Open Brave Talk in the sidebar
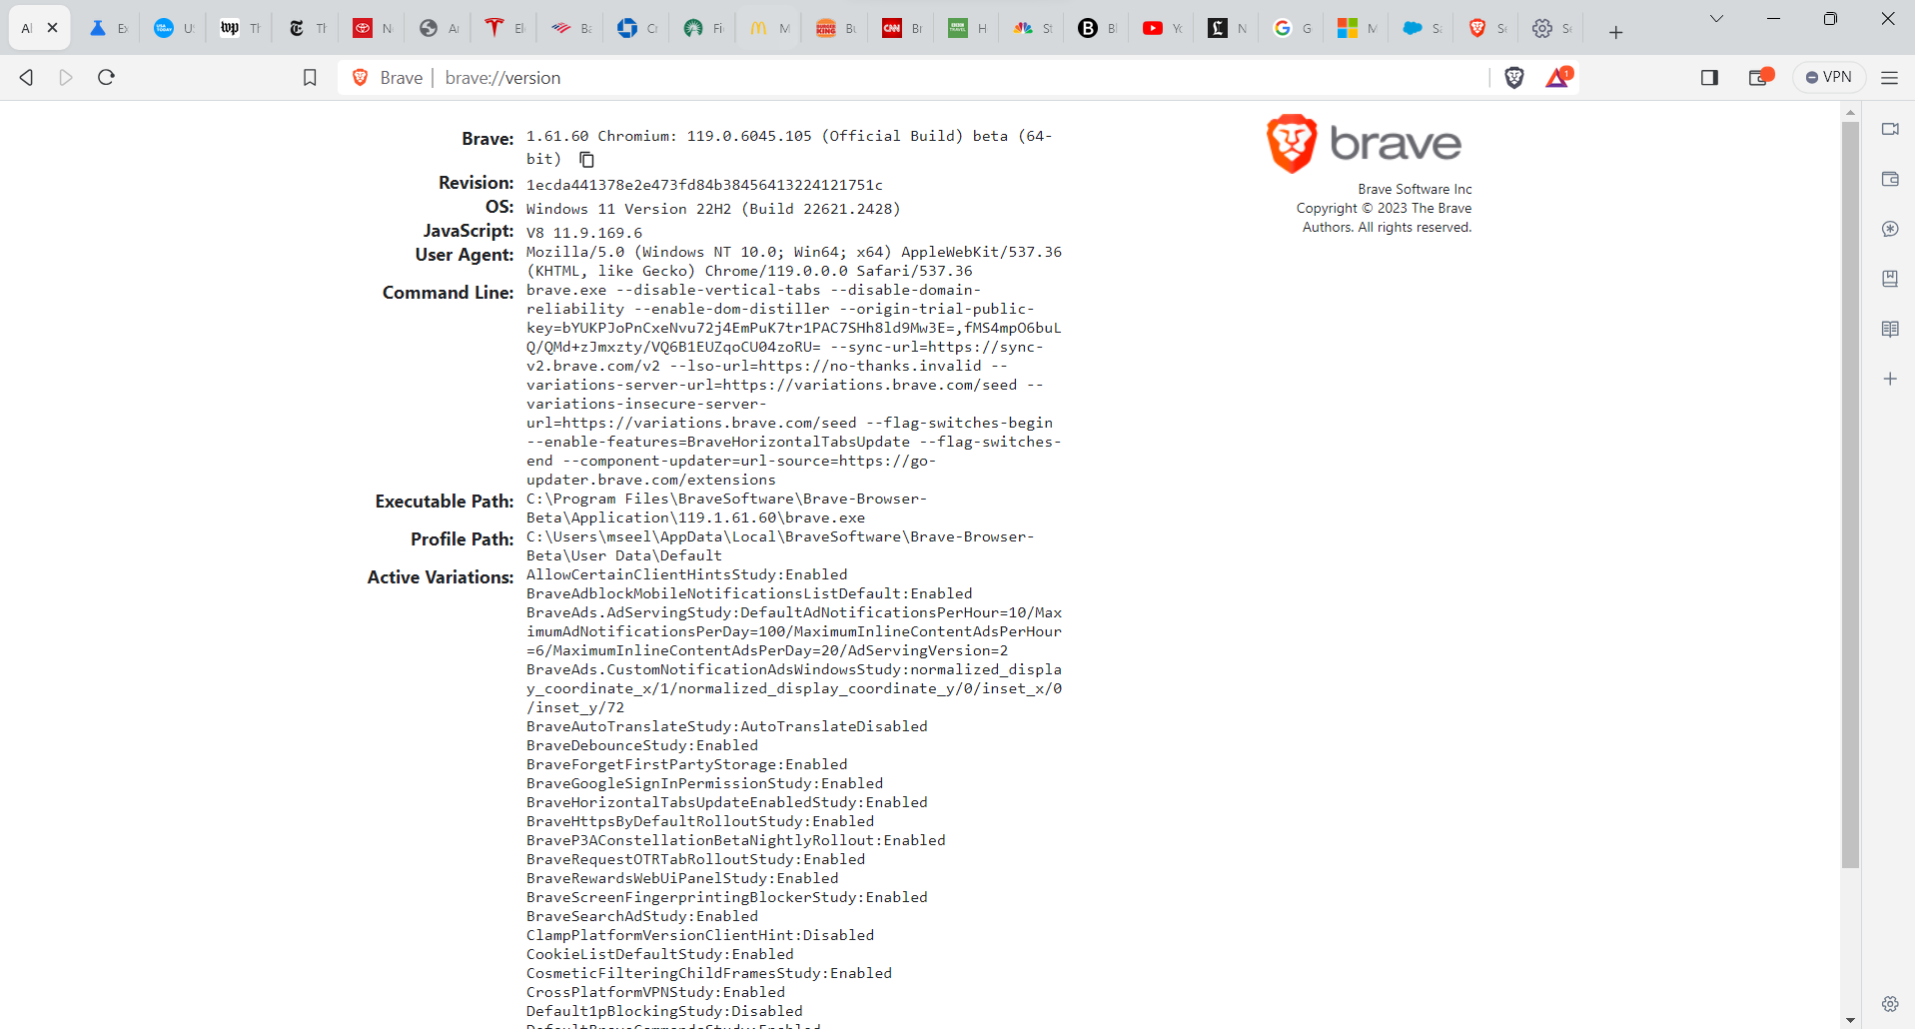 click(x=1890, y=129)
